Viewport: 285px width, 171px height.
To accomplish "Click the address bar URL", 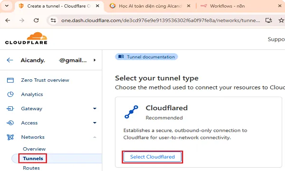I will (x=161, y=20).
